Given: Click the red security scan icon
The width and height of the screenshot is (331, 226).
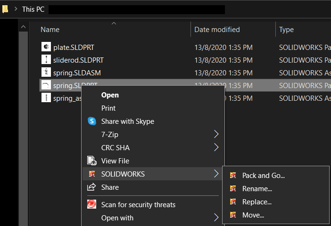Looking at the screenshot, I should coord(91,204).
